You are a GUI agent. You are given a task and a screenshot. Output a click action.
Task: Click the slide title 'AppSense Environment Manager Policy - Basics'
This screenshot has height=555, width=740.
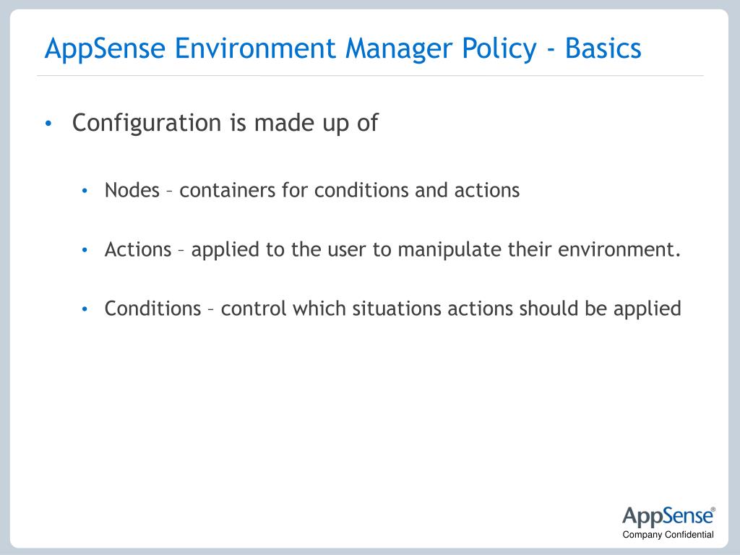point(343,48)
